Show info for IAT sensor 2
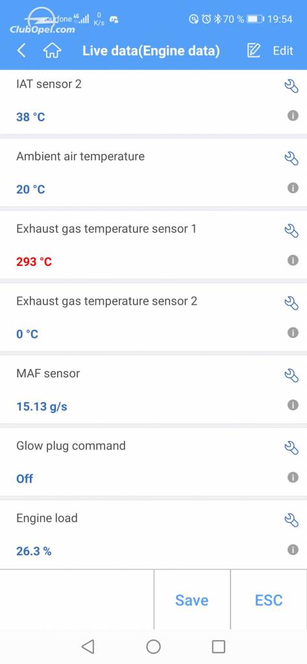This screenshot has width=307, height=664. 293,115
